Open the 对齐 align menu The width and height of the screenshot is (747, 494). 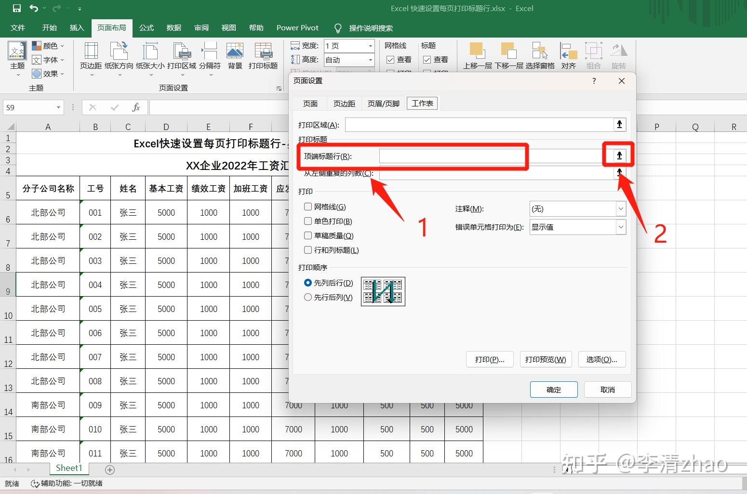click(569, 56)
